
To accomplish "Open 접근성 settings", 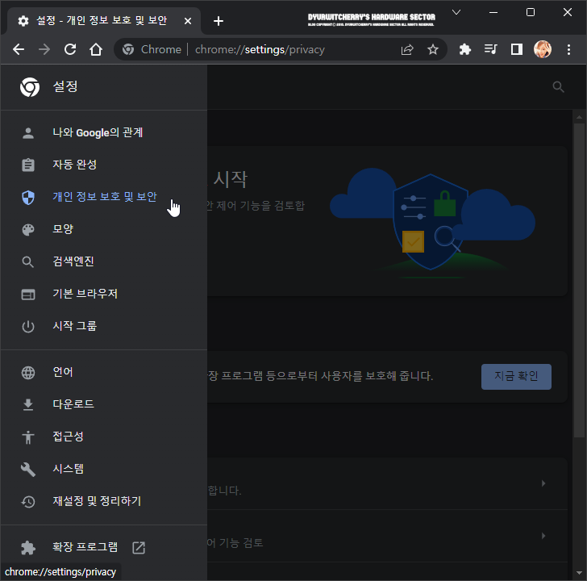I will click(x=104, y=437).
